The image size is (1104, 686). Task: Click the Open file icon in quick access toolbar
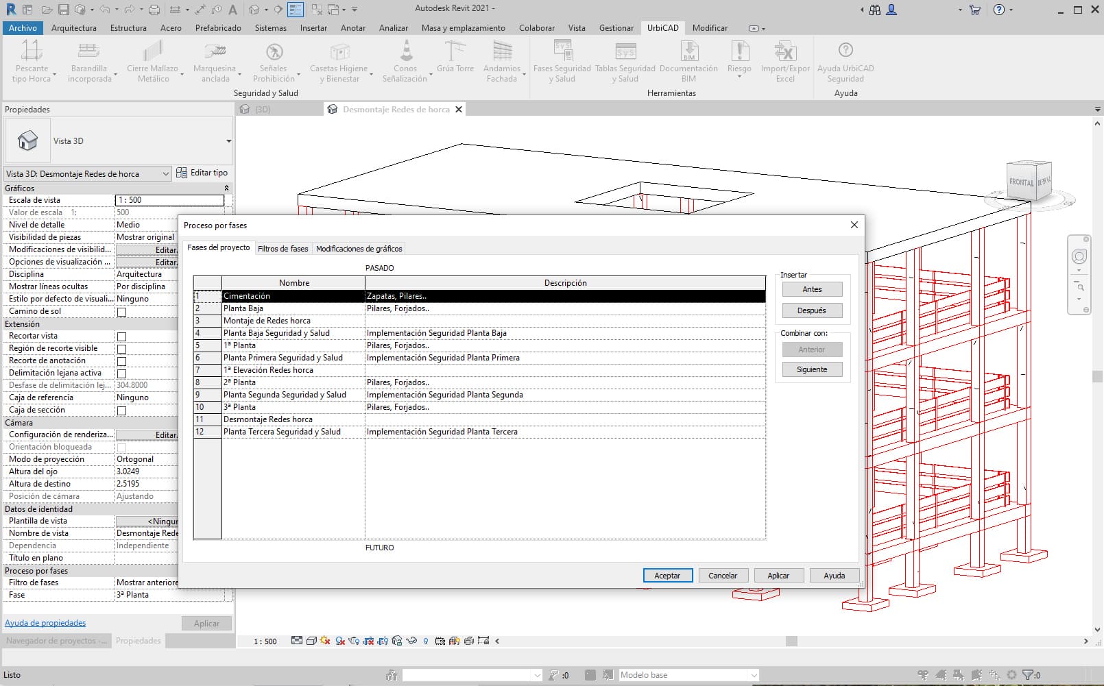coord(47,10)
